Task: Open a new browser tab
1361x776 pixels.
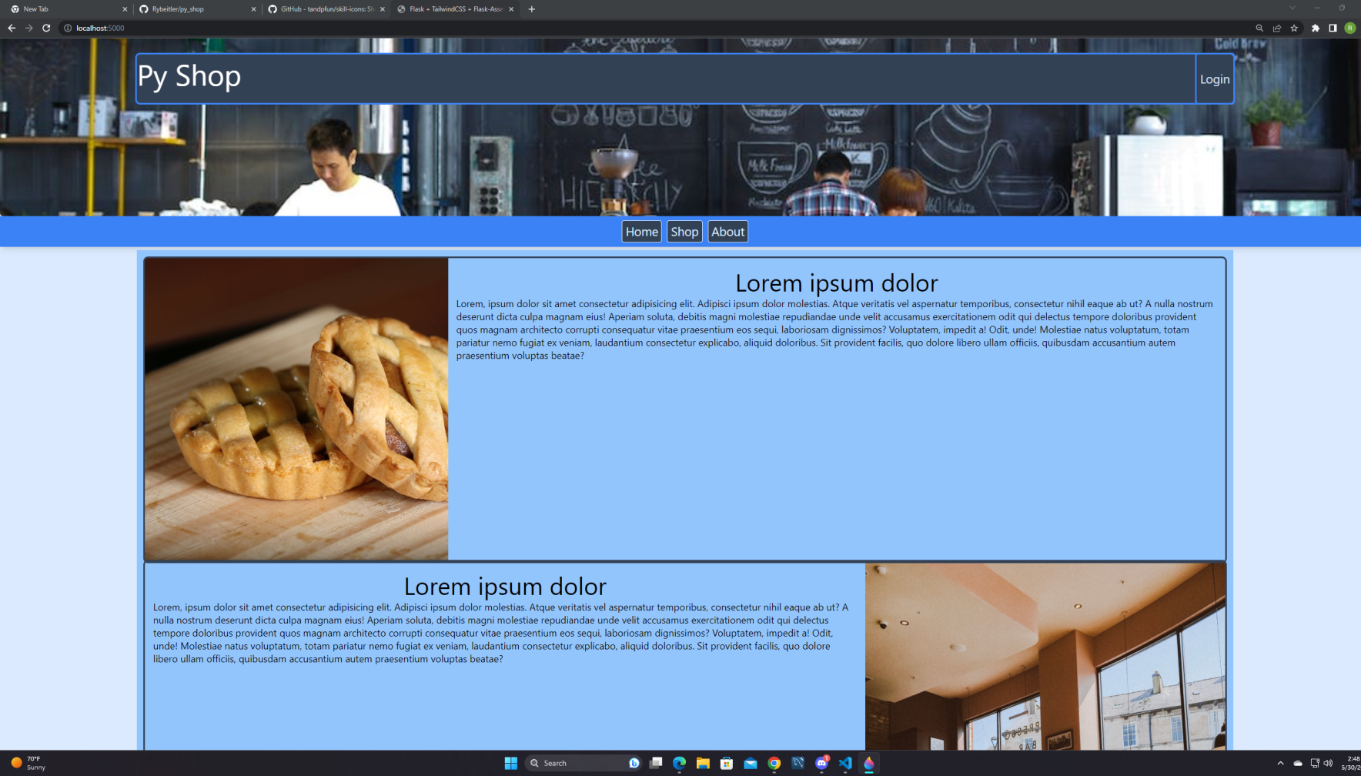Action: (531, 9)
